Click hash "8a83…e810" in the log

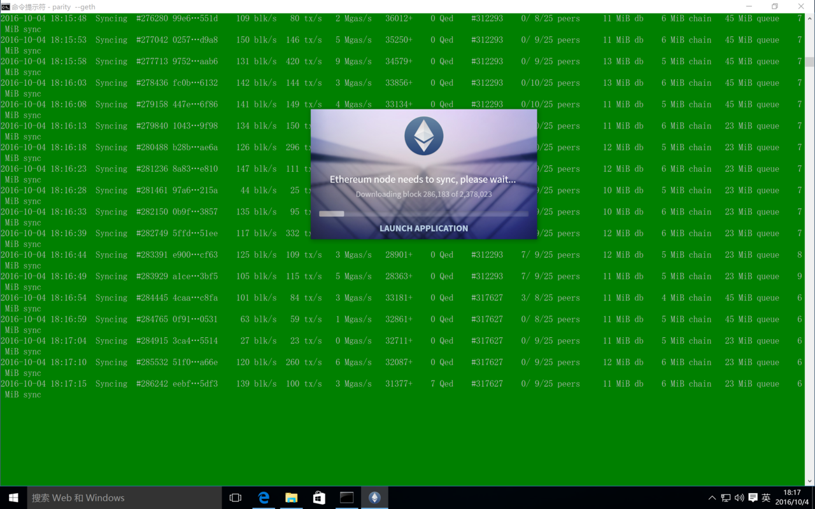click(x=195, y=169)
